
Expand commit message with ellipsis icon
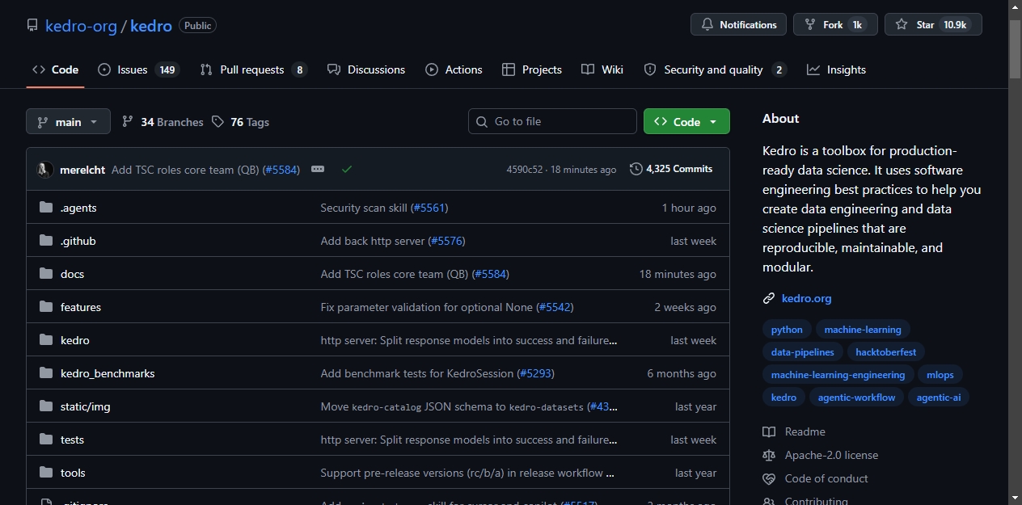318,170
